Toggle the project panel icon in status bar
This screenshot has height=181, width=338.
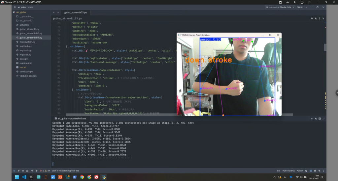click(x=15, y=171)
